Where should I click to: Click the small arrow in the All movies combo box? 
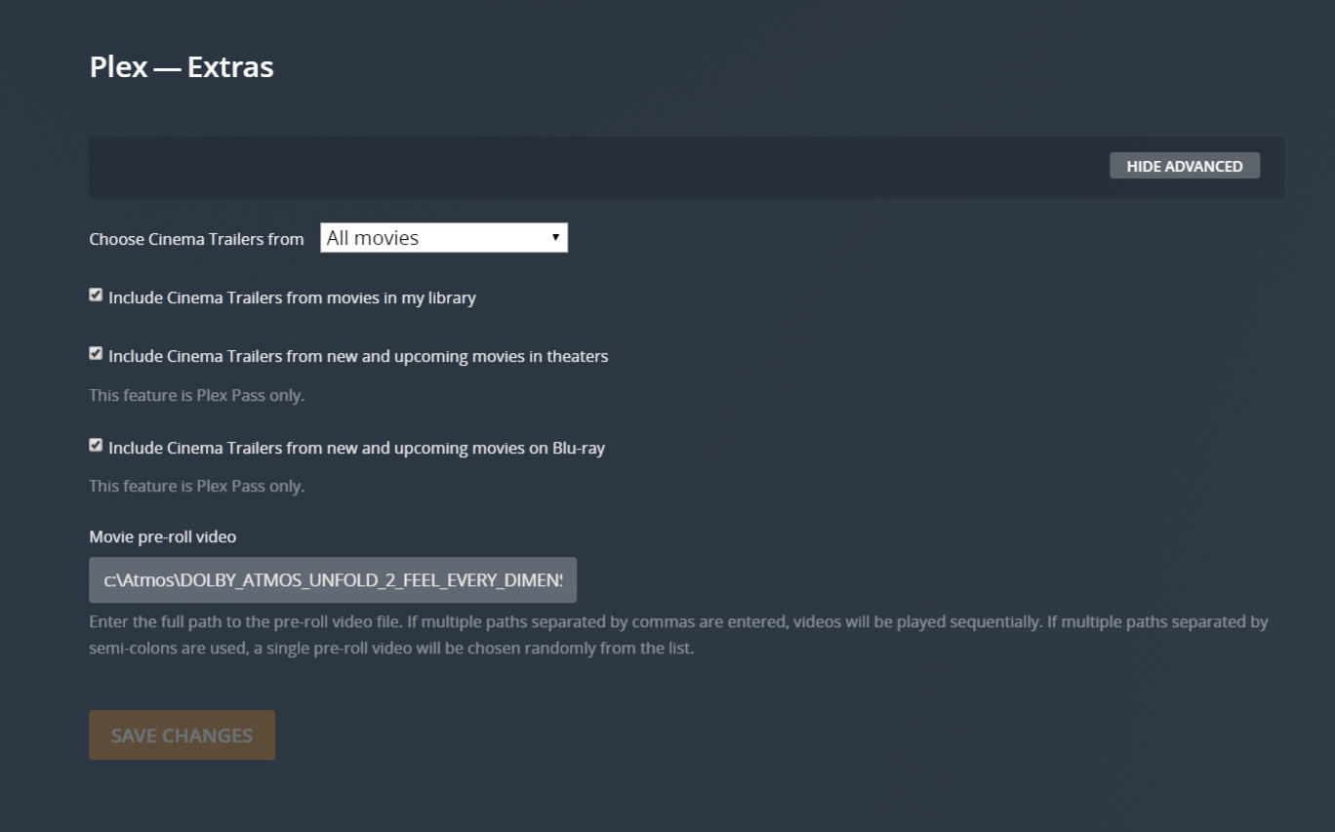[555, 237]
